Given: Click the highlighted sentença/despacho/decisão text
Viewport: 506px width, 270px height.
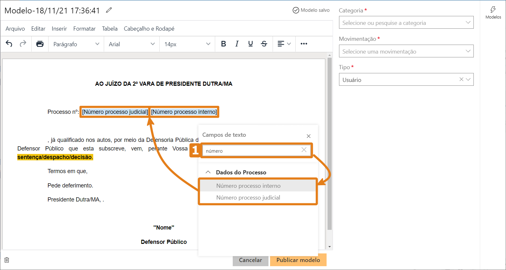Looking at the screenshot, I should click(x=55, y=157).
